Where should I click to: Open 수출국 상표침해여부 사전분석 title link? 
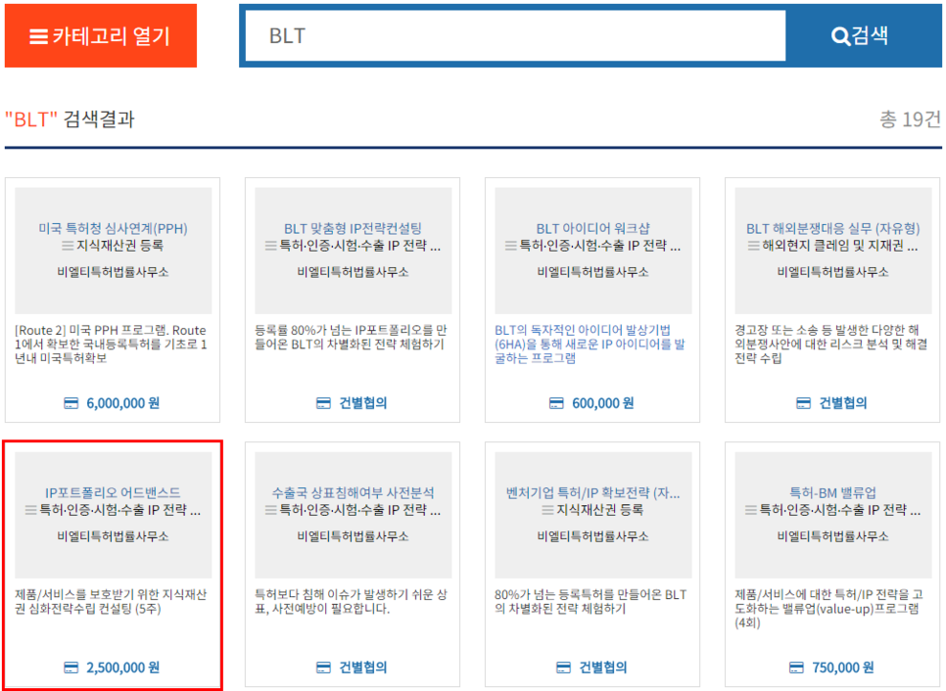point(353,492)
